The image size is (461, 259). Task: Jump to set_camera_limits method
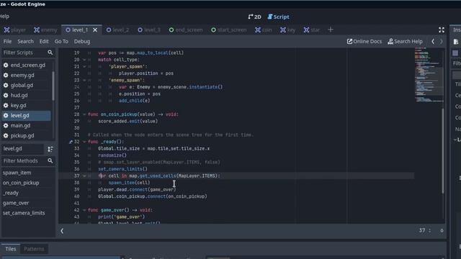pos(24,213)
